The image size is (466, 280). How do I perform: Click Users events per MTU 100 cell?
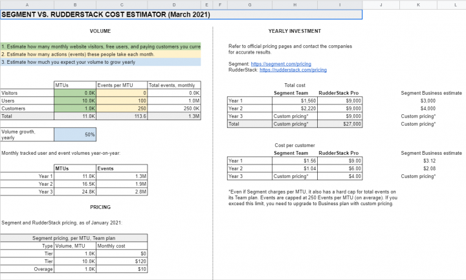[122, 101]
